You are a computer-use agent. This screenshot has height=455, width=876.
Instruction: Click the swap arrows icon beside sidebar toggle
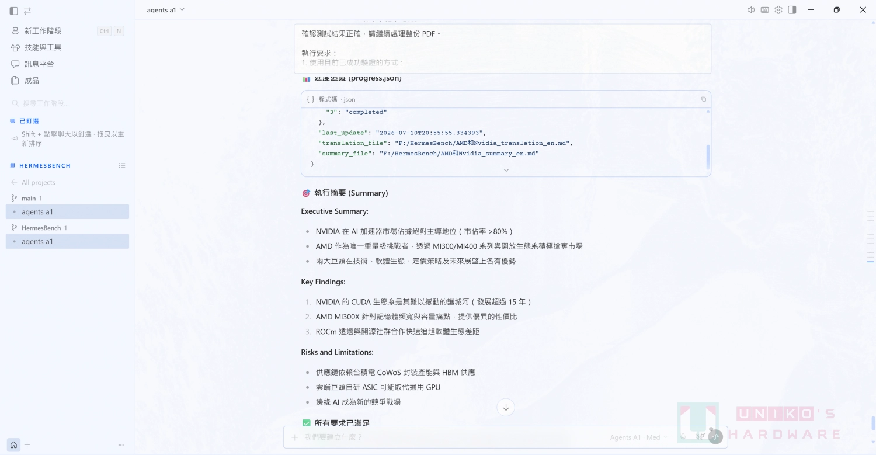pos(27,11)
